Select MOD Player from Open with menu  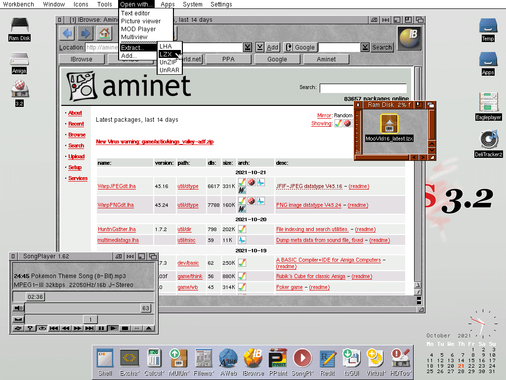click(146, 29)
